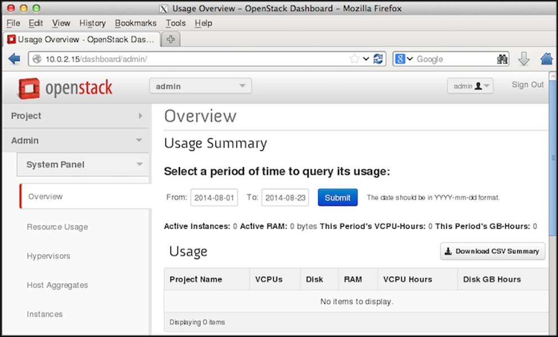Click Download CSV Summary button

492,251
